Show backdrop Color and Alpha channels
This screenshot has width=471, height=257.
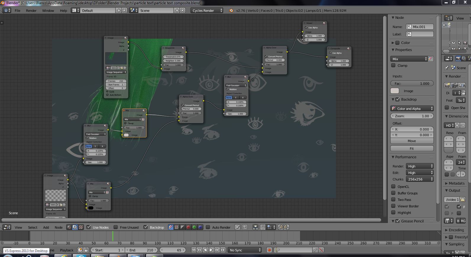[171, 227]
